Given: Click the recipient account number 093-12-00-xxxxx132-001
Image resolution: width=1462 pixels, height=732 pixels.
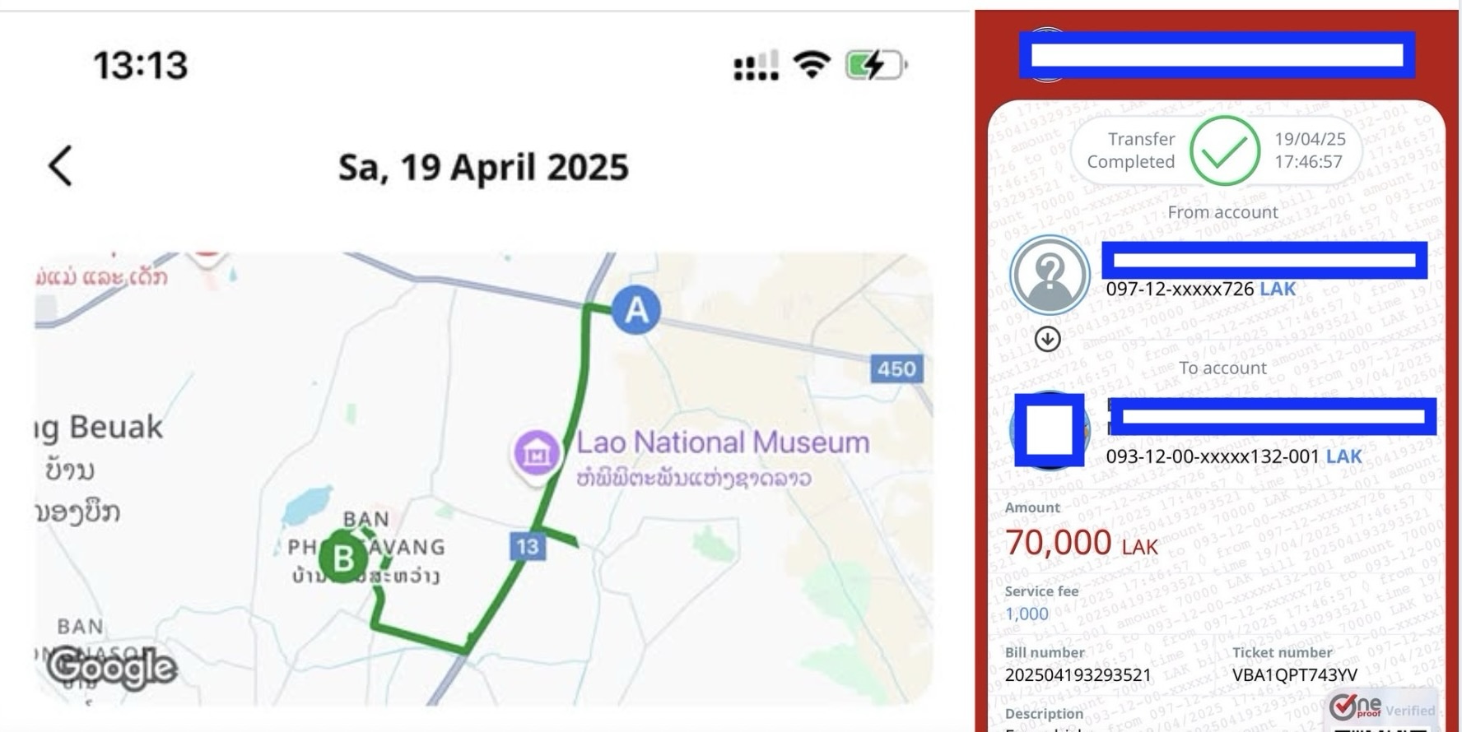Looking at the screenshot, I should pyautogui.click(x=1212, y=456).
